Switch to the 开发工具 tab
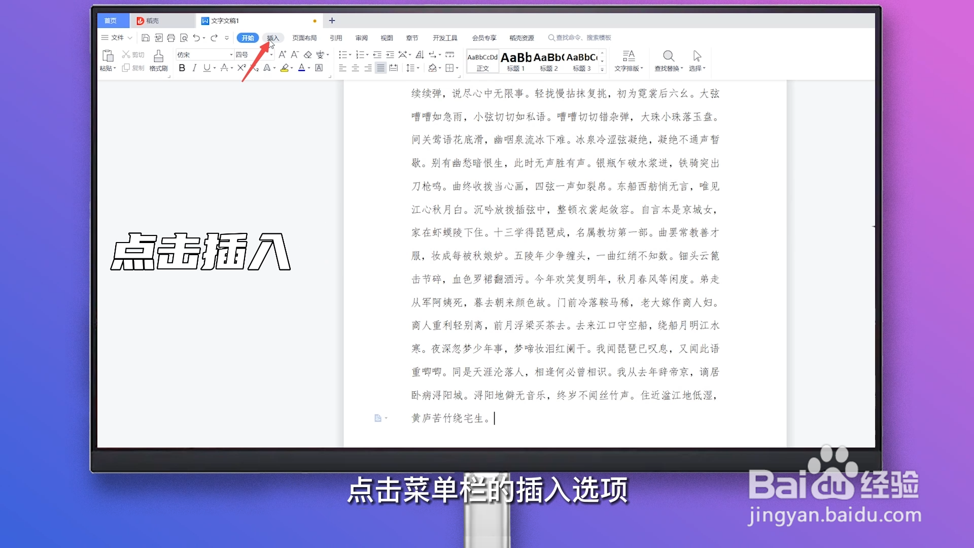974x548 pixels. click(445, 38)
